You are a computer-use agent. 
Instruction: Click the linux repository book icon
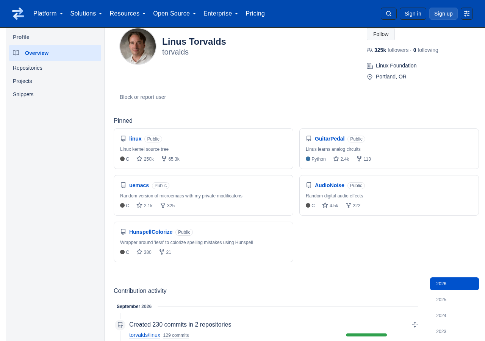point(123,139)
